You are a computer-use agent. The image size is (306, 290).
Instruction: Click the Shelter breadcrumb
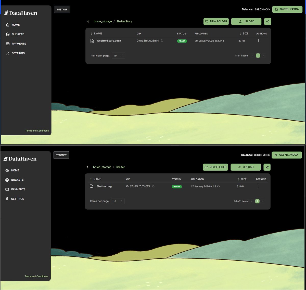(120, 167)
